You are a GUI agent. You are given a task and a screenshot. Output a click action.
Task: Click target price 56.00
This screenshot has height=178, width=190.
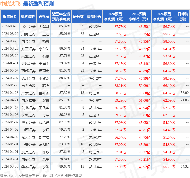click(x=185, y=93)
